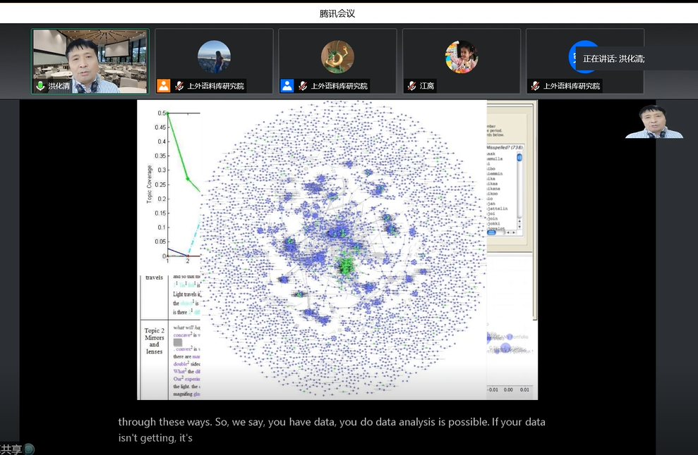Click the second participant's round avatar
The image size is (698, 455).
tap(214, 57)
